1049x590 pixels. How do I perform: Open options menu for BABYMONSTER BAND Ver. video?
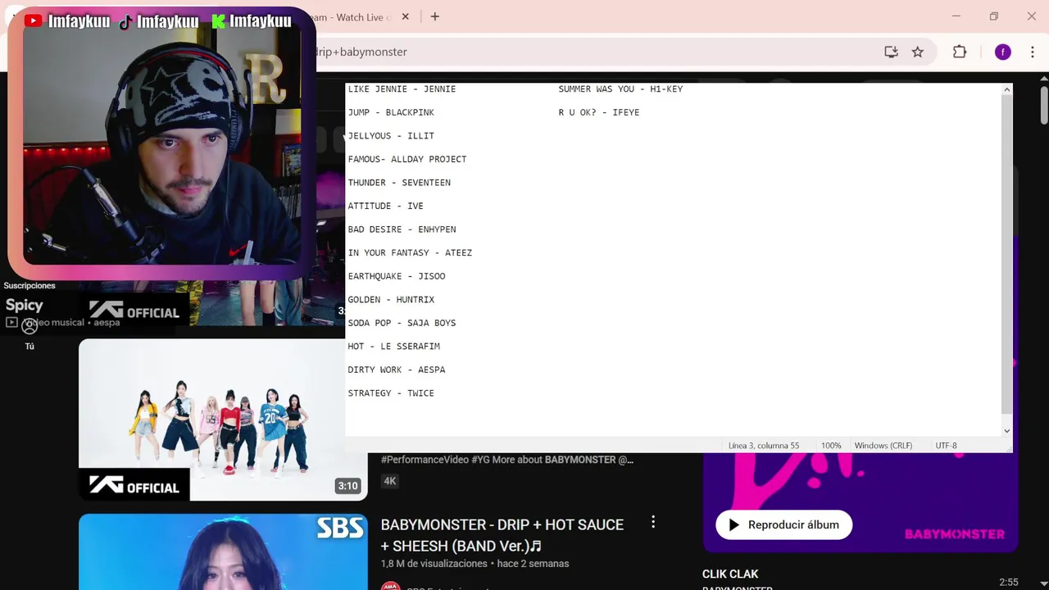[x=653, y=522]
